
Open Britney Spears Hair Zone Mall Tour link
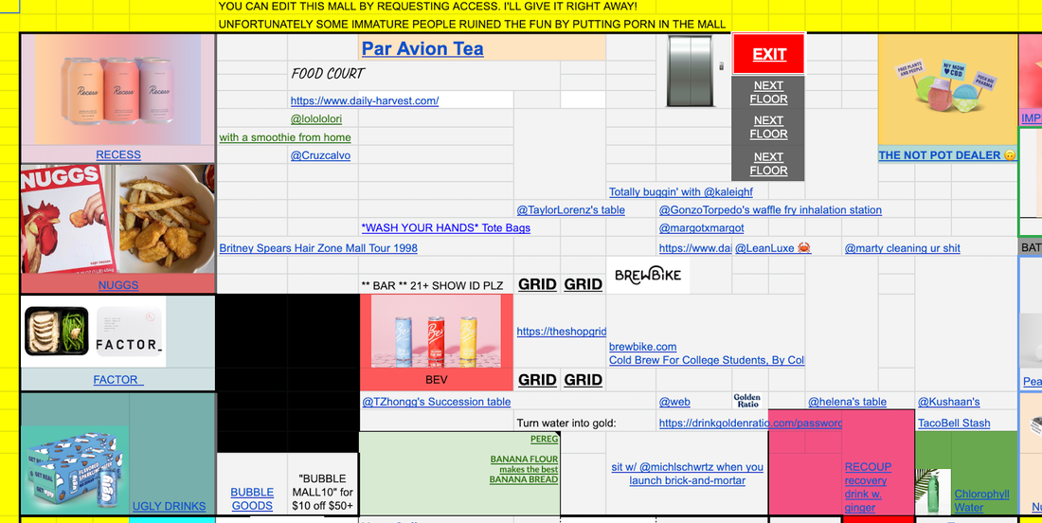click(318, 248)
